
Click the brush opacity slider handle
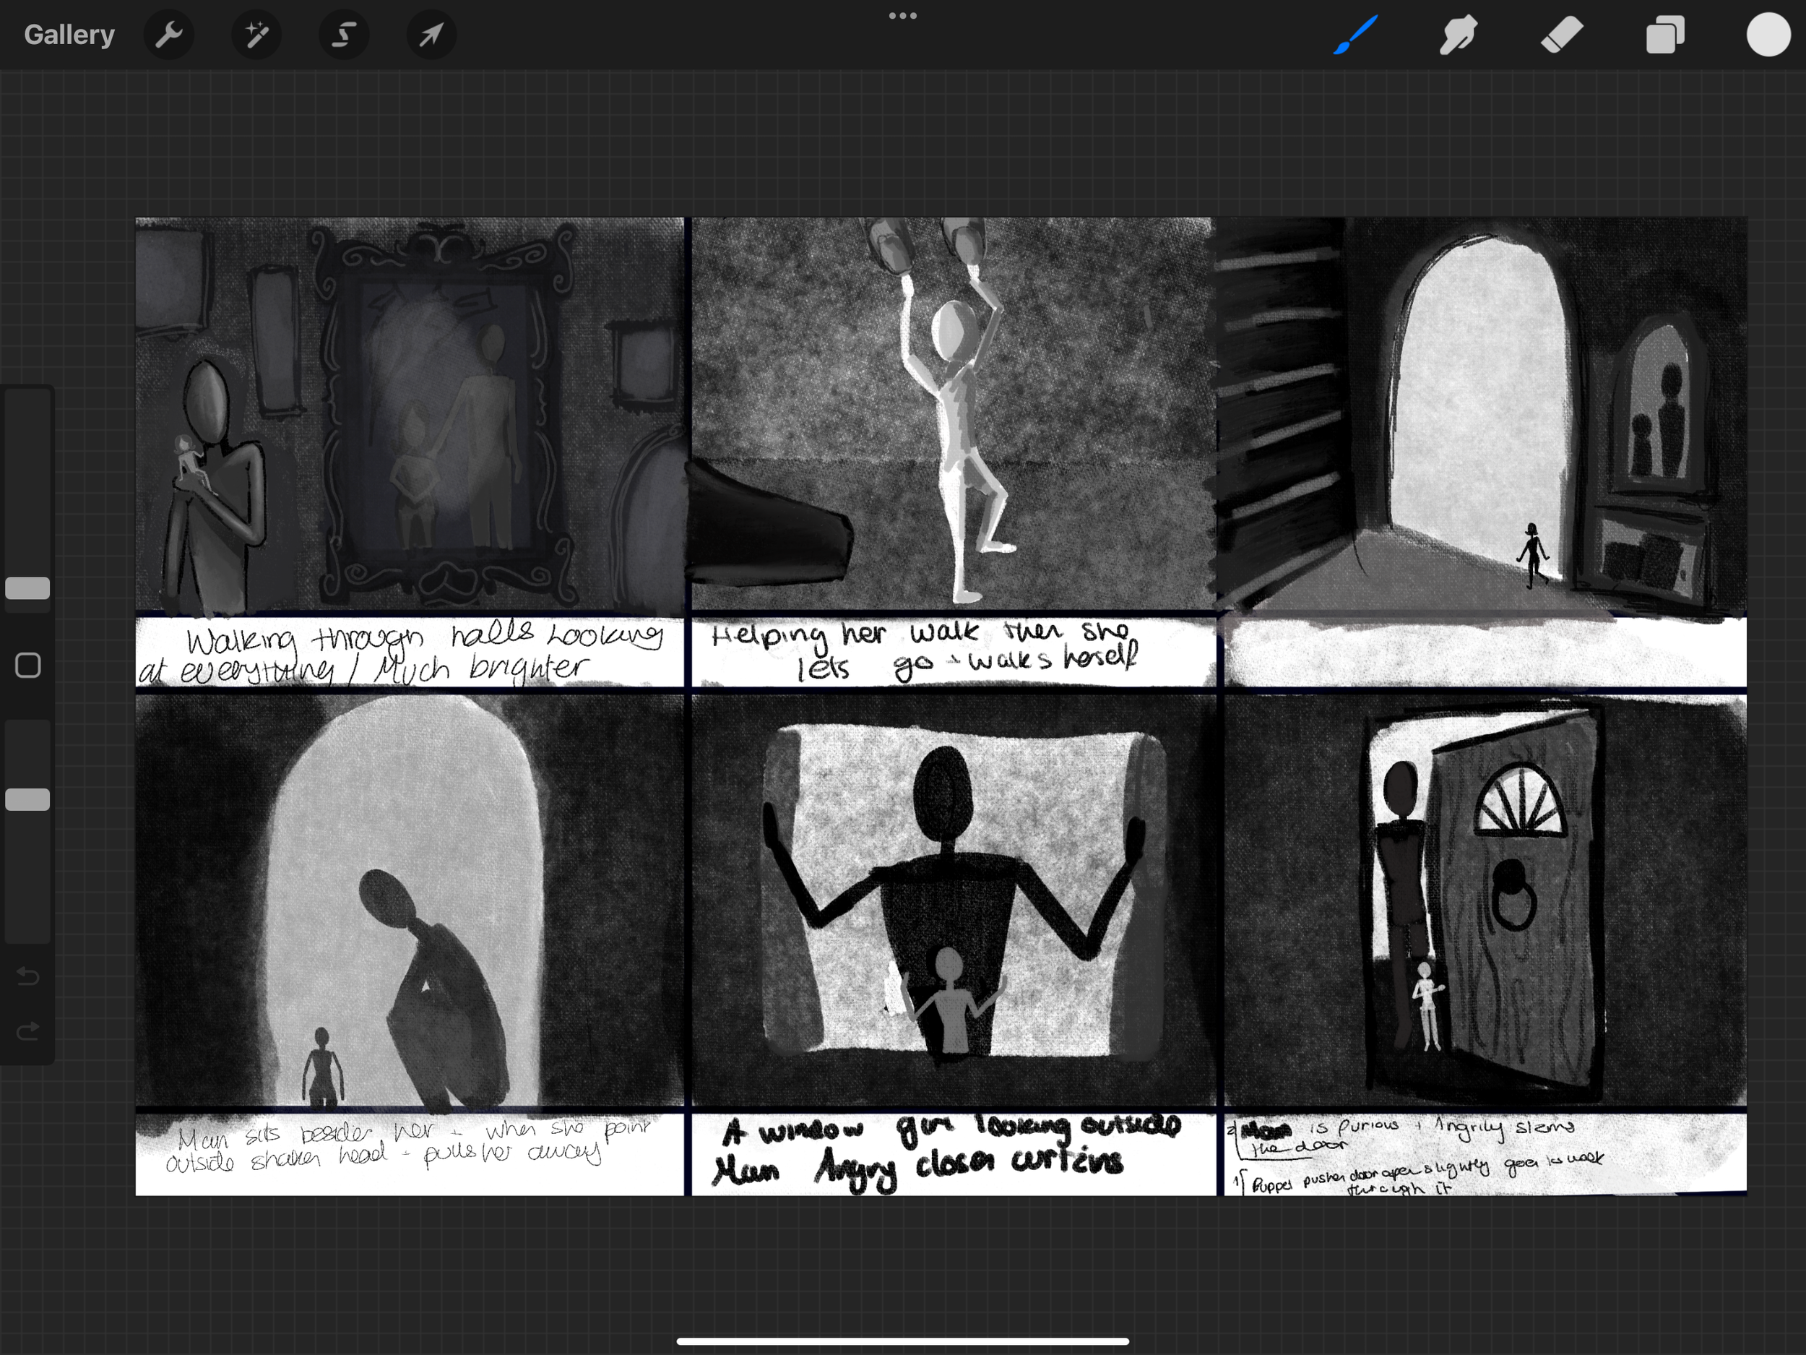click(27, 799)
